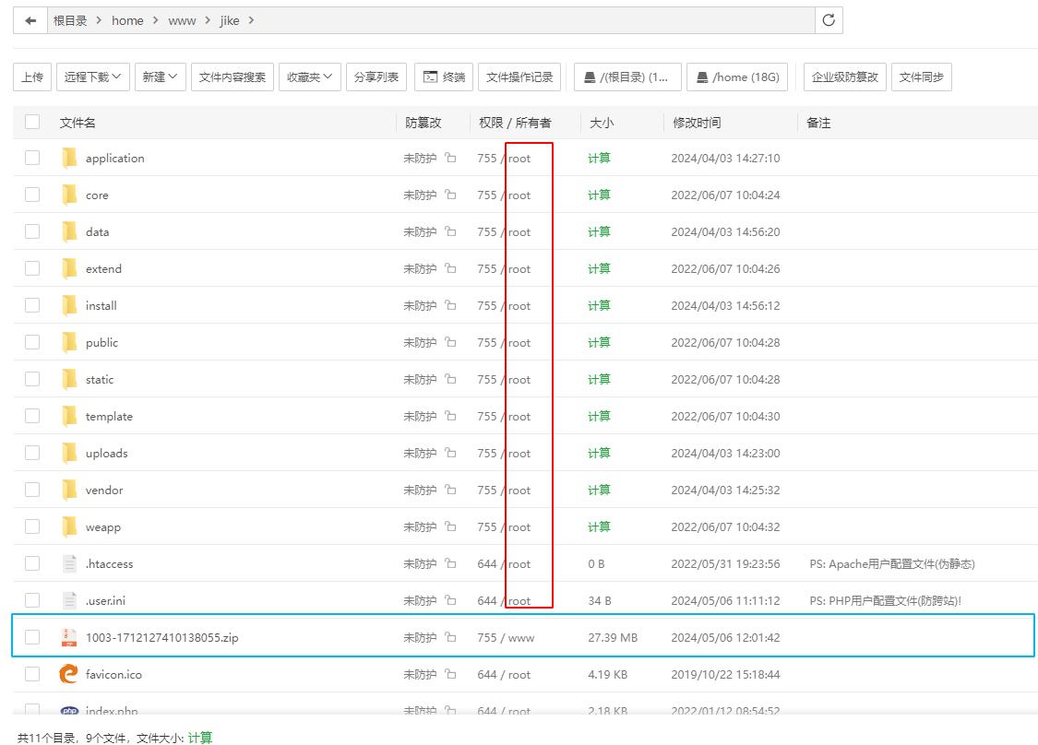Image resolution: width=1038 pixels, height=745 pixels.
Task: Click file name 1003-1712127410138055.zip
Action: point(162,638)
